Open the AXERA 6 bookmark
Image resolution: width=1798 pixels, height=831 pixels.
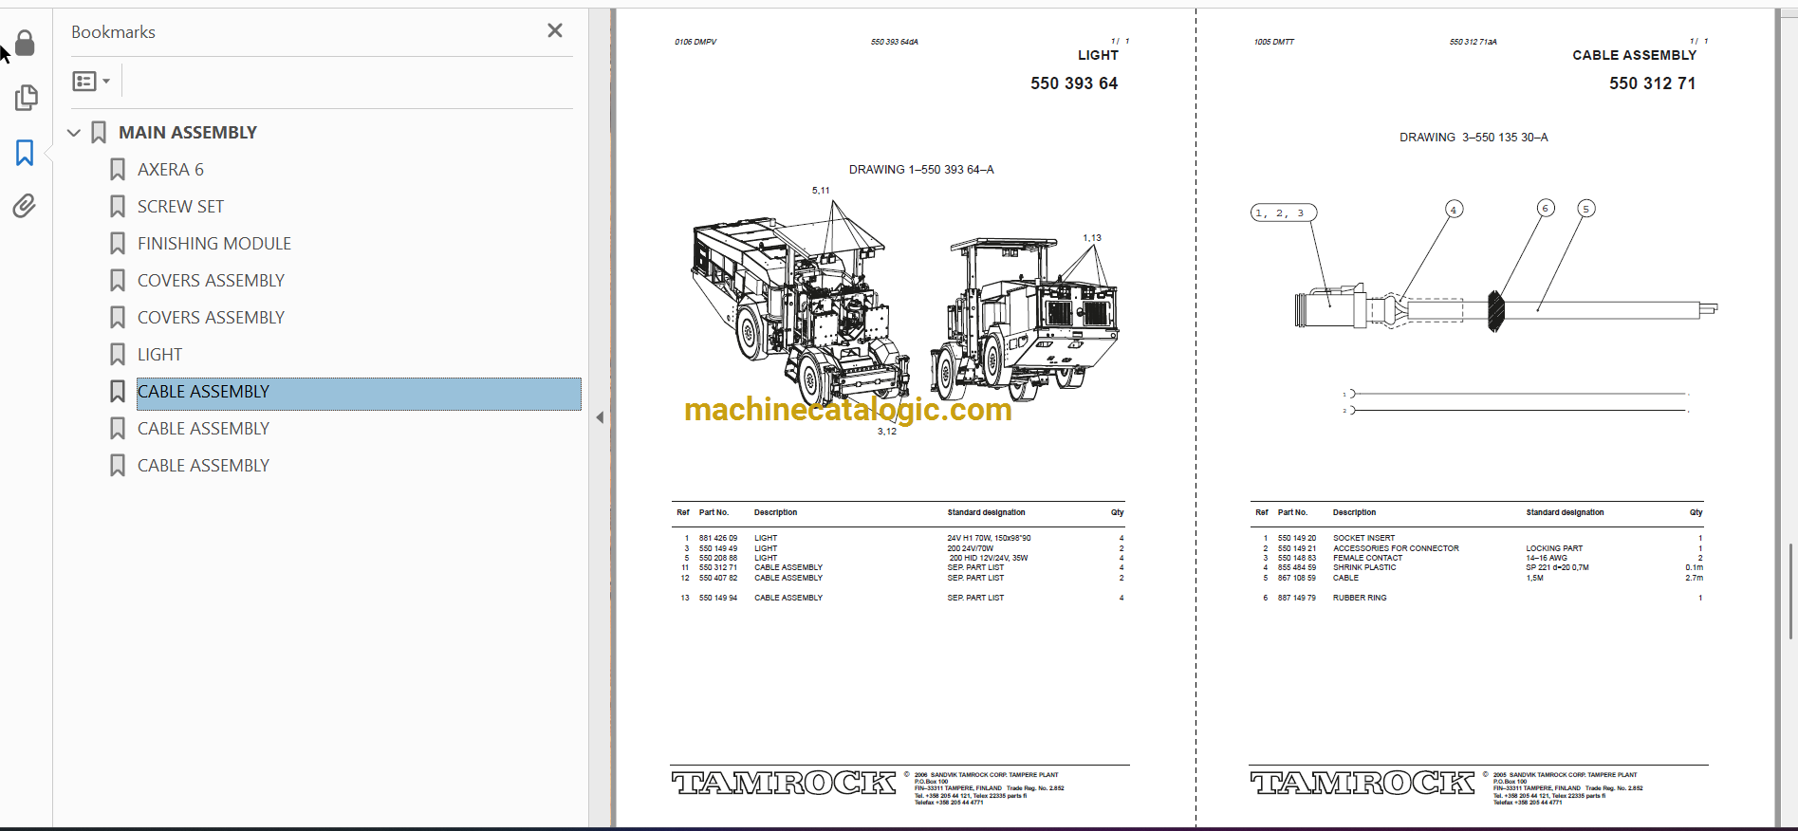tap(171, 170)
